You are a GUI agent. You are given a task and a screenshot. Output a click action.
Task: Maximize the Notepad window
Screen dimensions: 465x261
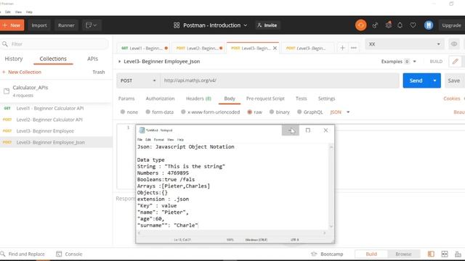point(308,130)
